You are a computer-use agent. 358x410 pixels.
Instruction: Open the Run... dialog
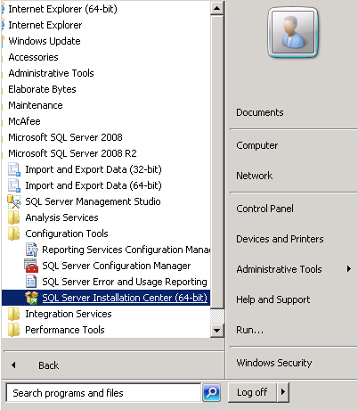(x=249, y=330)
